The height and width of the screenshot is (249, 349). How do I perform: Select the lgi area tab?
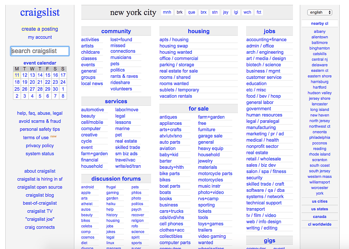[236, 12]
